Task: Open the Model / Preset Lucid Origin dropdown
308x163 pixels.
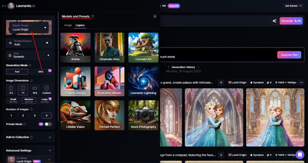Action: (29, 28)
